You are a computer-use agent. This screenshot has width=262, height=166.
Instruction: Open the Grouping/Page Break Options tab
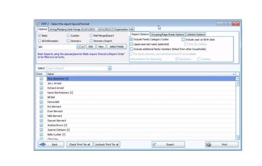pos(167,34)
